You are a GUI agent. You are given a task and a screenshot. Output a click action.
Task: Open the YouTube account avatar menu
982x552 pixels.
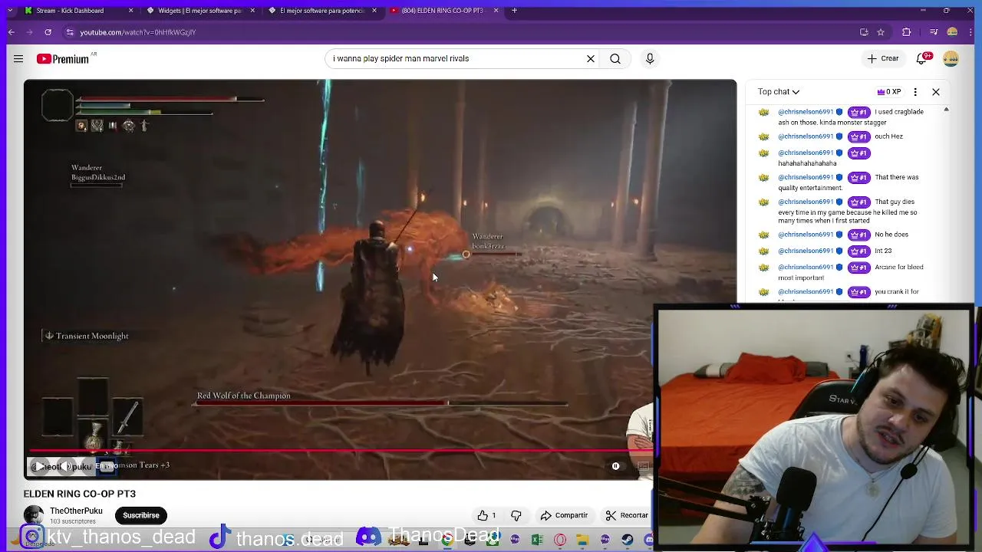click(951, 58)
